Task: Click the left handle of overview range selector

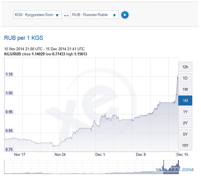Action: pos(164,167)
